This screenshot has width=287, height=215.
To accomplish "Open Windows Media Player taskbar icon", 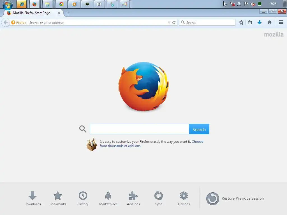I will pos(74,4).
